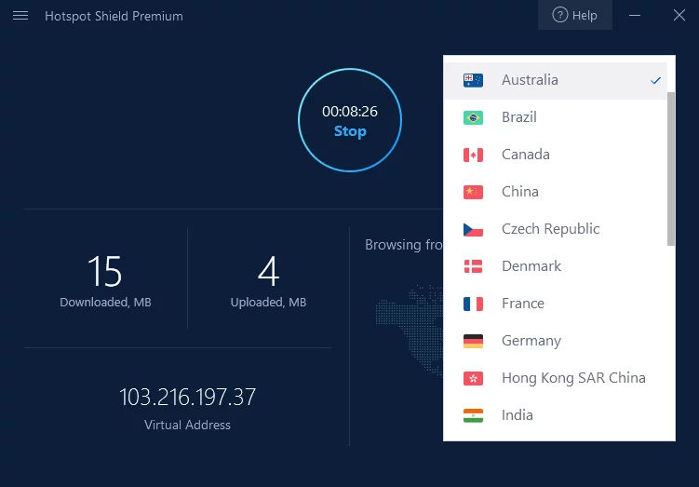
Task: Click the country list scrollbar thumb
Action: click(x=671, y=169)
